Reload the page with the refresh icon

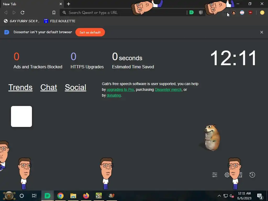(x=23, y=13)
